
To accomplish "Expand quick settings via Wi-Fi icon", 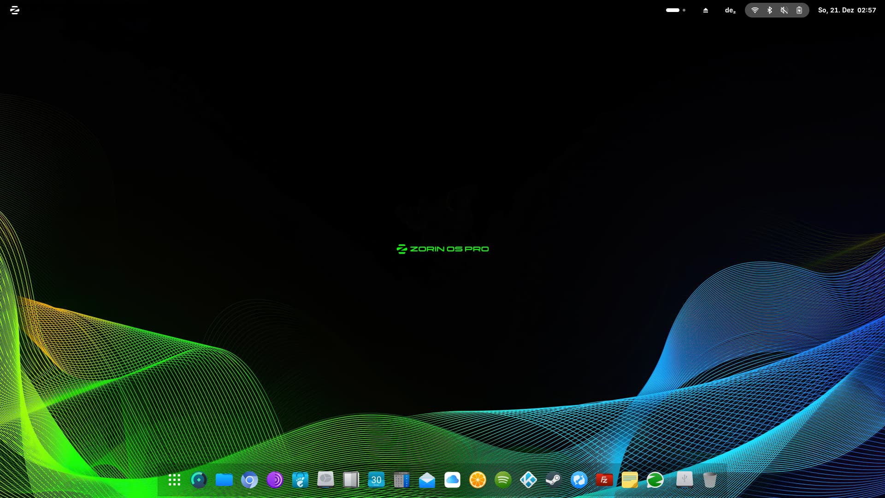I will pyautogui.click(x=755, y=10).
